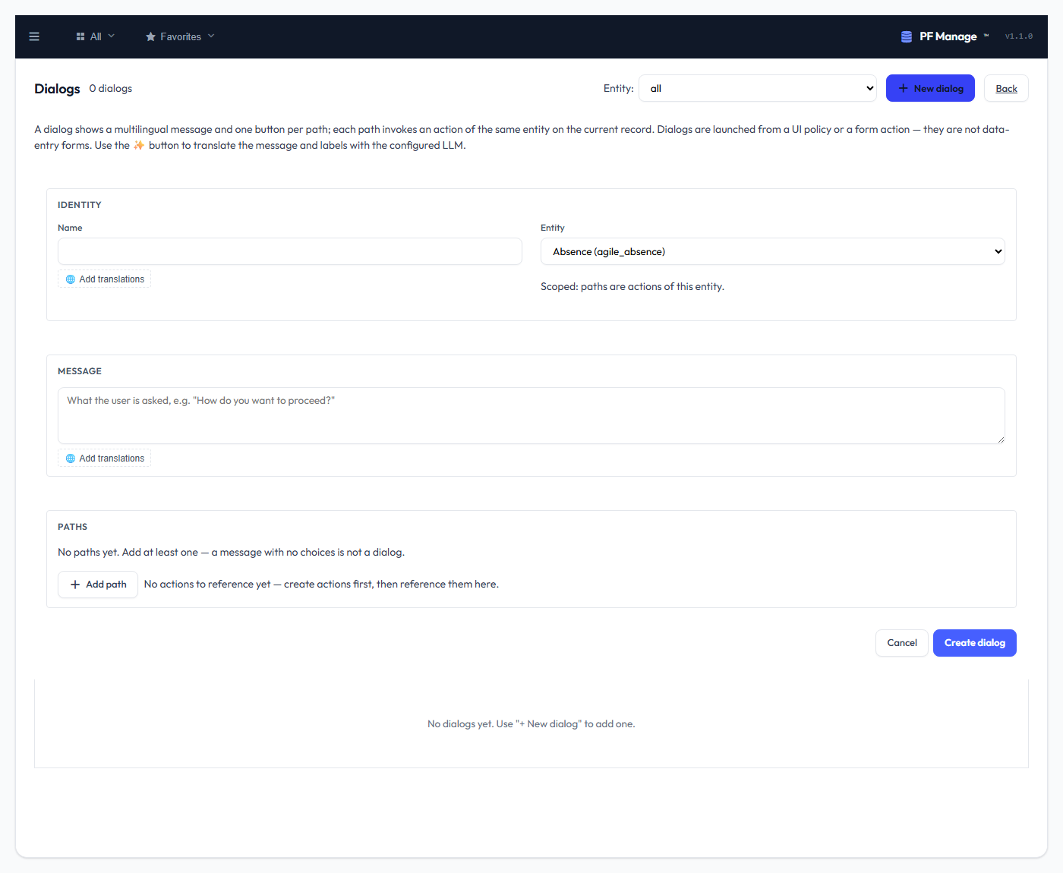Click the PATHS section header

(73, 527)
